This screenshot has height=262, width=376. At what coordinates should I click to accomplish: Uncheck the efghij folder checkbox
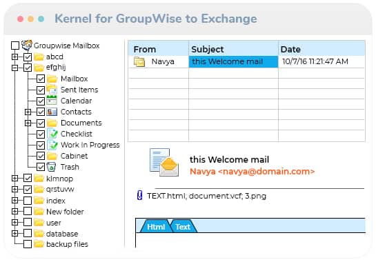[28, 68]
